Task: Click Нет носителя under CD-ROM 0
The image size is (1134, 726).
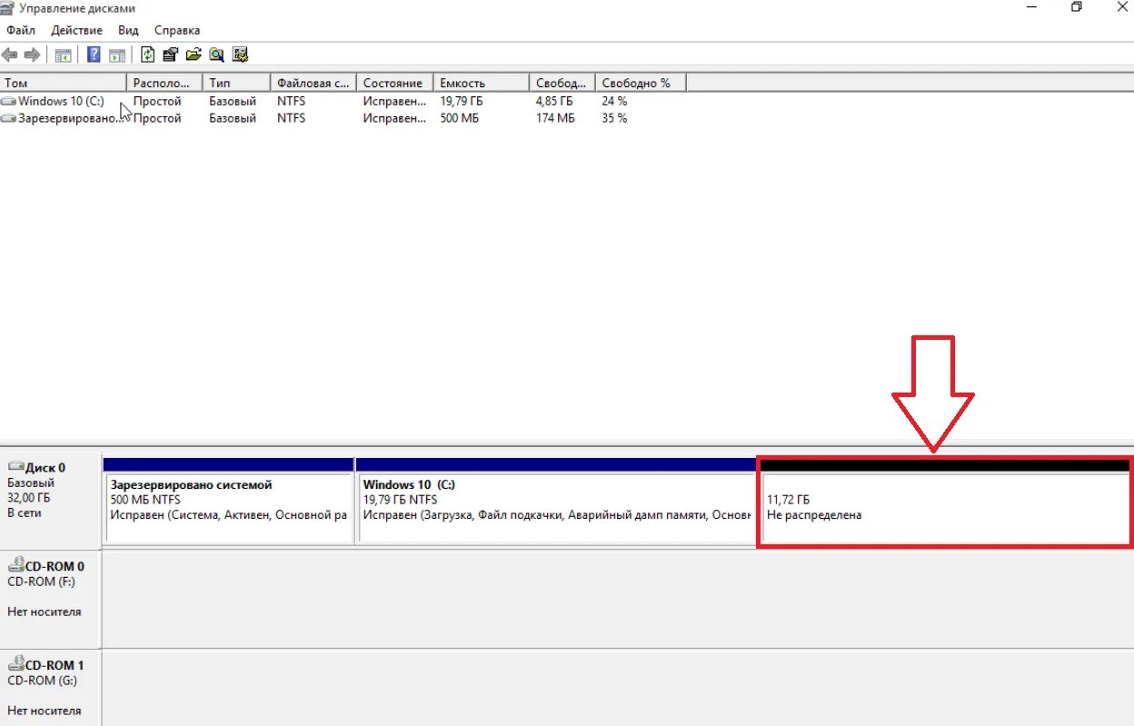Action: [45, 612]
